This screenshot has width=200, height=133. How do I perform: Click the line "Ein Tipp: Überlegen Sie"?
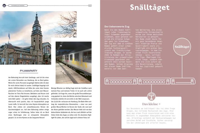tap(148, 57)
